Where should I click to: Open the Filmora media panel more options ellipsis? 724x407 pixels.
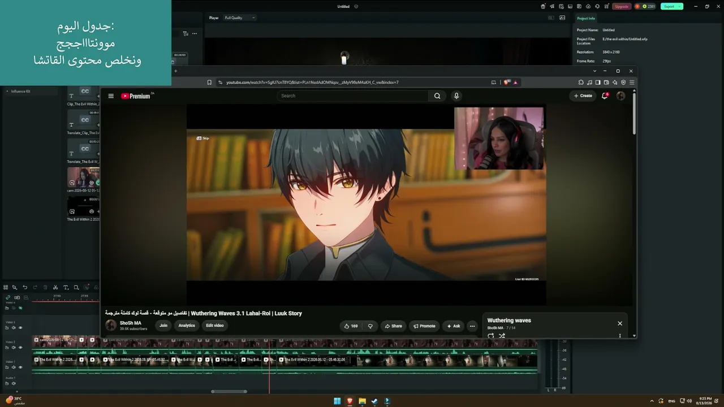point(195,33)
